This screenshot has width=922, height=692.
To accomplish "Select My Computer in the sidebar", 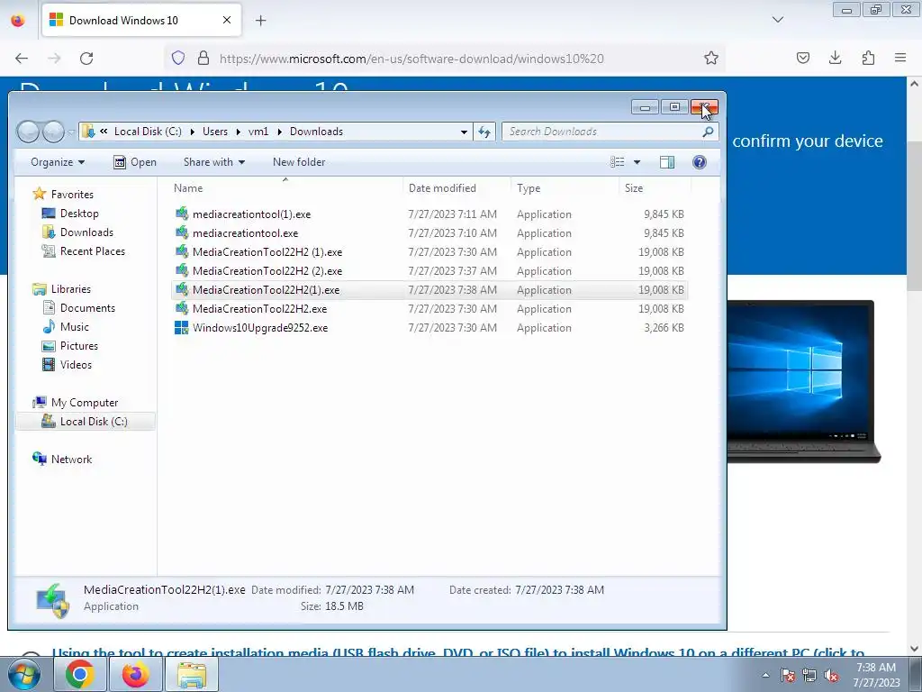I will point(84,403).
